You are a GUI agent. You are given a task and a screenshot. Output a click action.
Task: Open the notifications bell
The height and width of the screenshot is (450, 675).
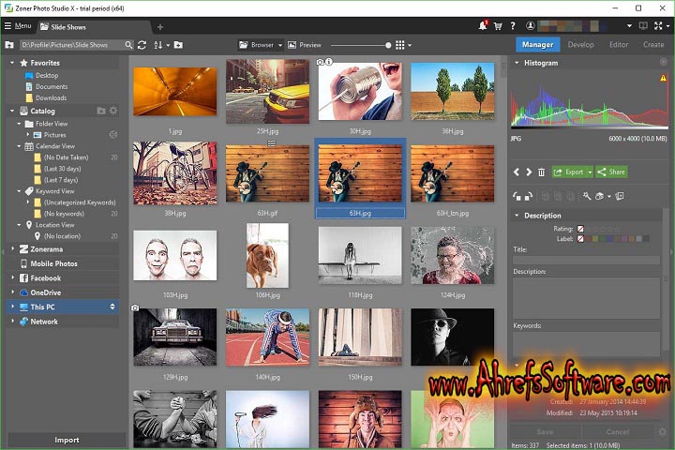click(x=483, y=26)
